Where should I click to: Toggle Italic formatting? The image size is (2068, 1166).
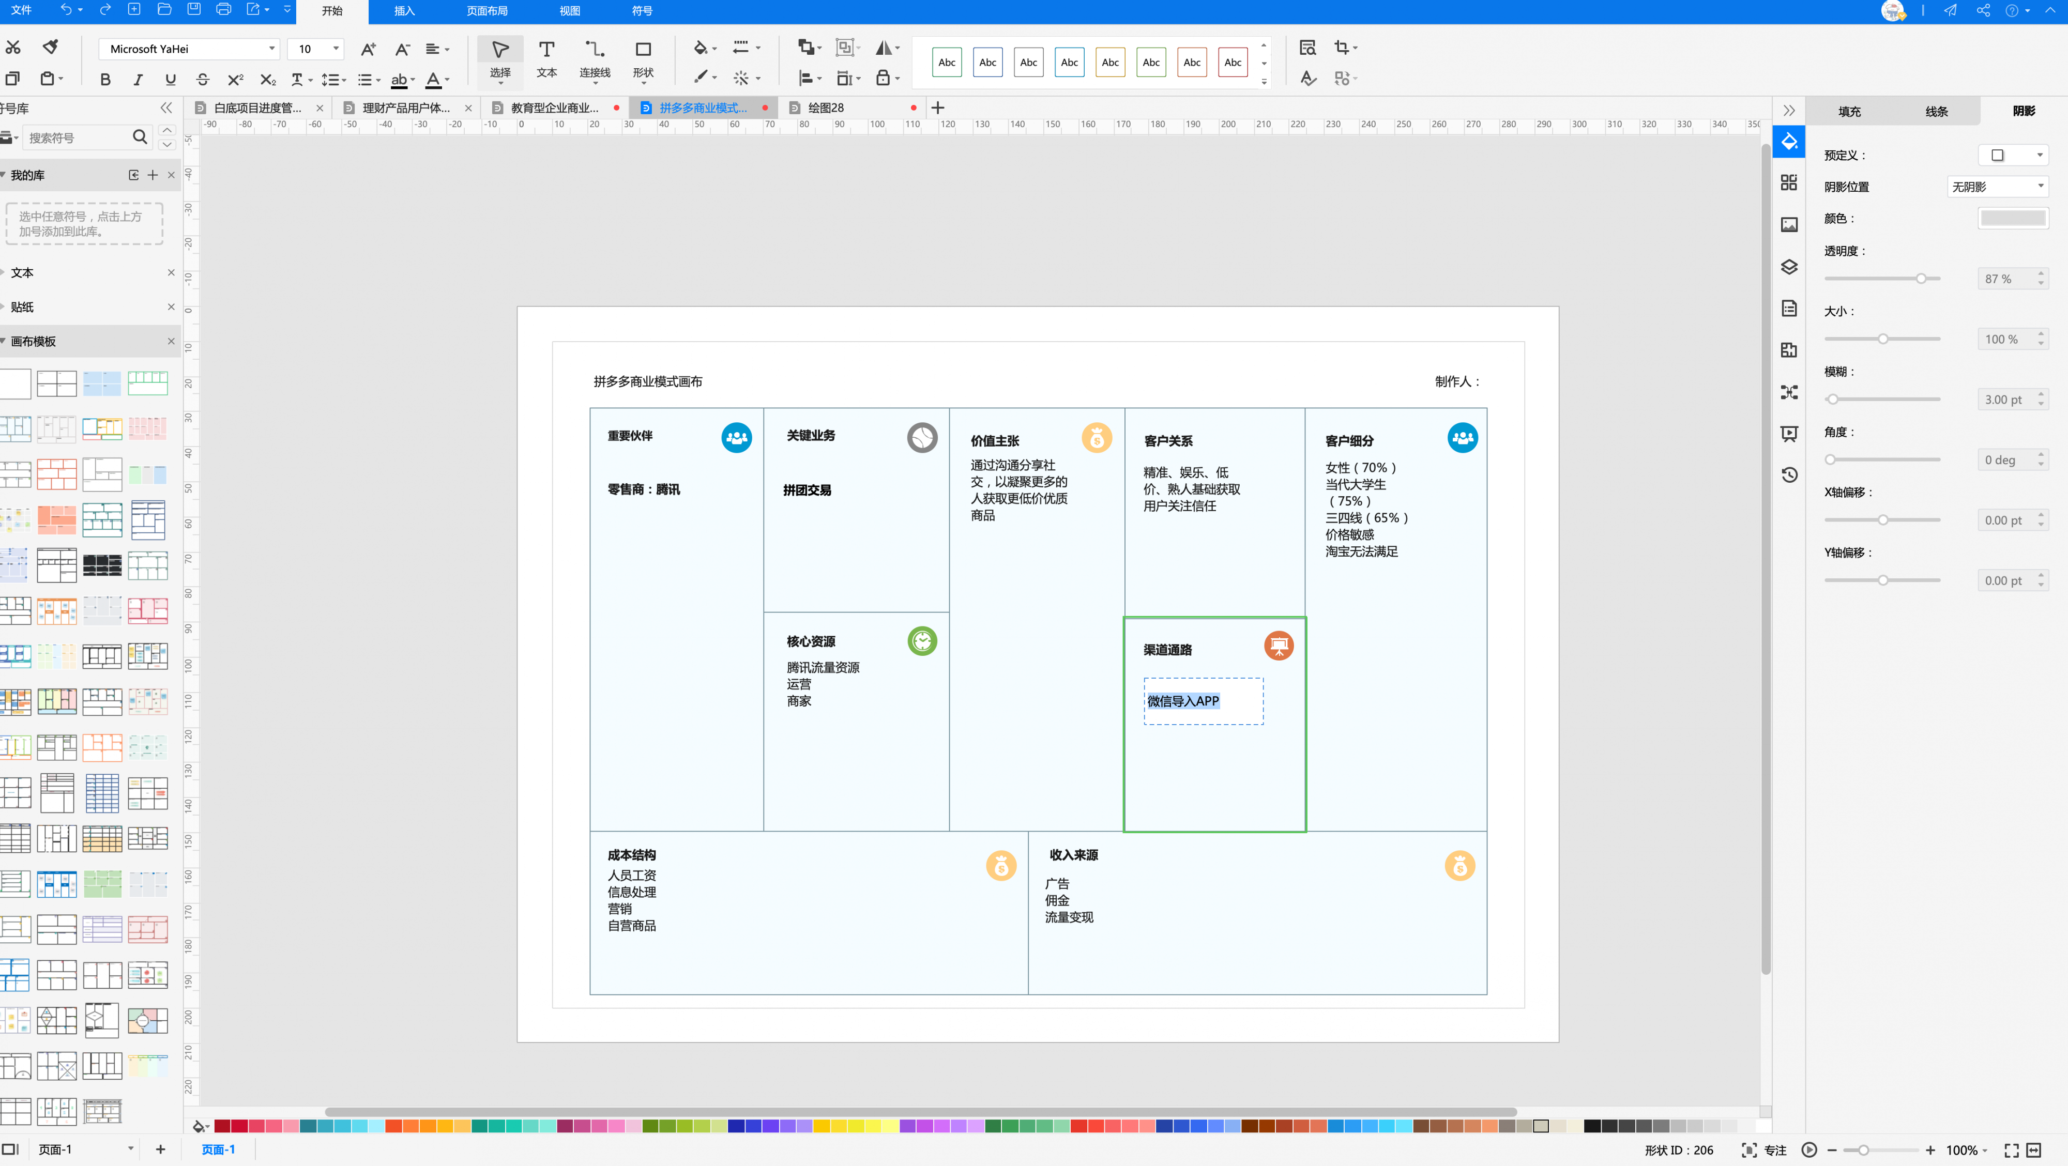click(138, 80)
